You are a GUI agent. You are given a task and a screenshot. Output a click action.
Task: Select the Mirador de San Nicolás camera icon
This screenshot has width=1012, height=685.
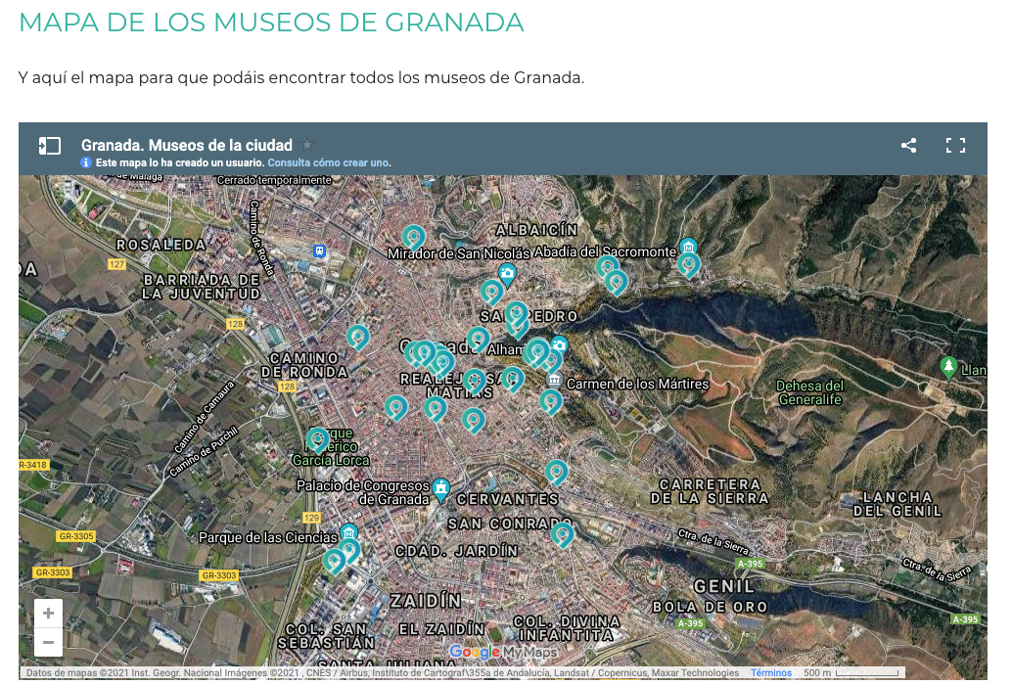(x=507, y=271)
